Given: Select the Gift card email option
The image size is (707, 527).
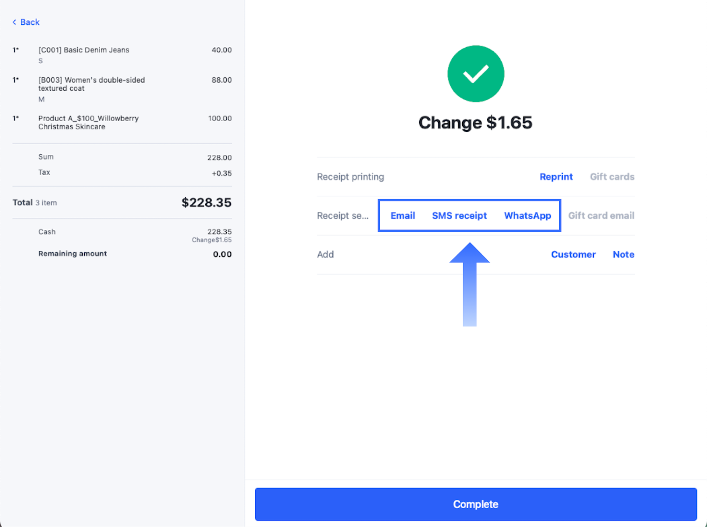Looking at the screenshot, I should pyautogui.click(x=601, y=216).
